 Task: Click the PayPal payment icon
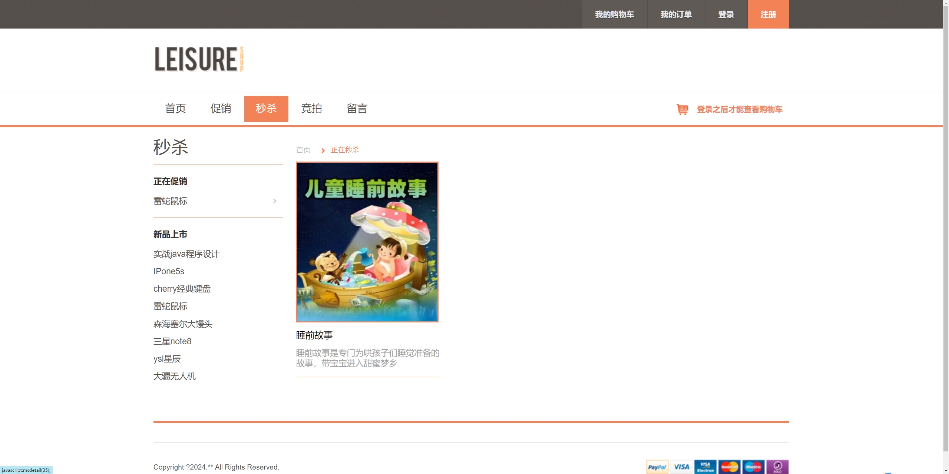point(657,467)
